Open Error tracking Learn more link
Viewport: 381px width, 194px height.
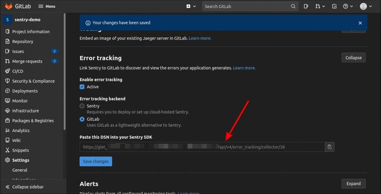pos(244,68)
